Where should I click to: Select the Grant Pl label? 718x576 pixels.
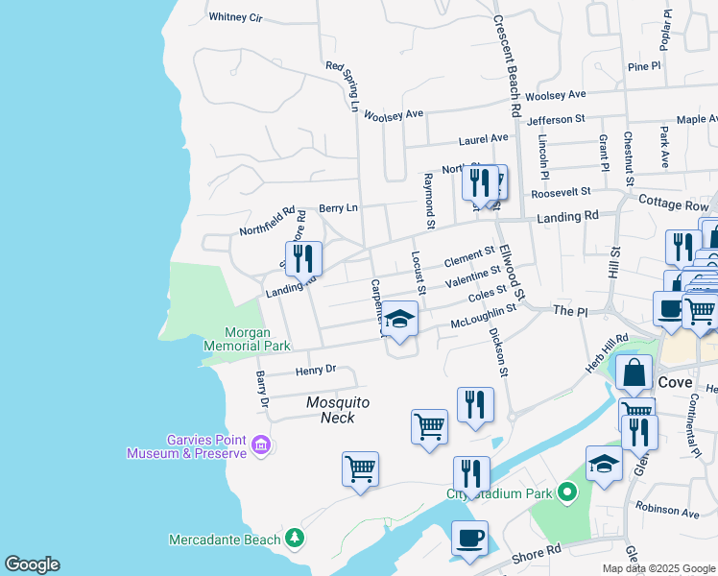(605, 153)
